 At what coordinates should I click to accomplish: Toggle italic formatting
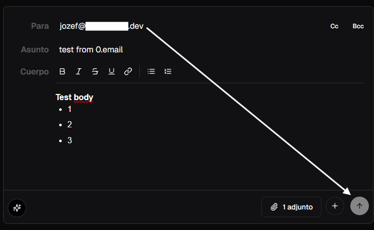[x=79, y=71]
